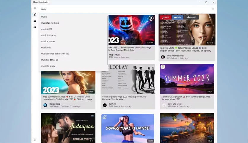This screenshot has width=248, height=143.
Task: Select the music note sidebar icon
Action: tap(35, 15)
